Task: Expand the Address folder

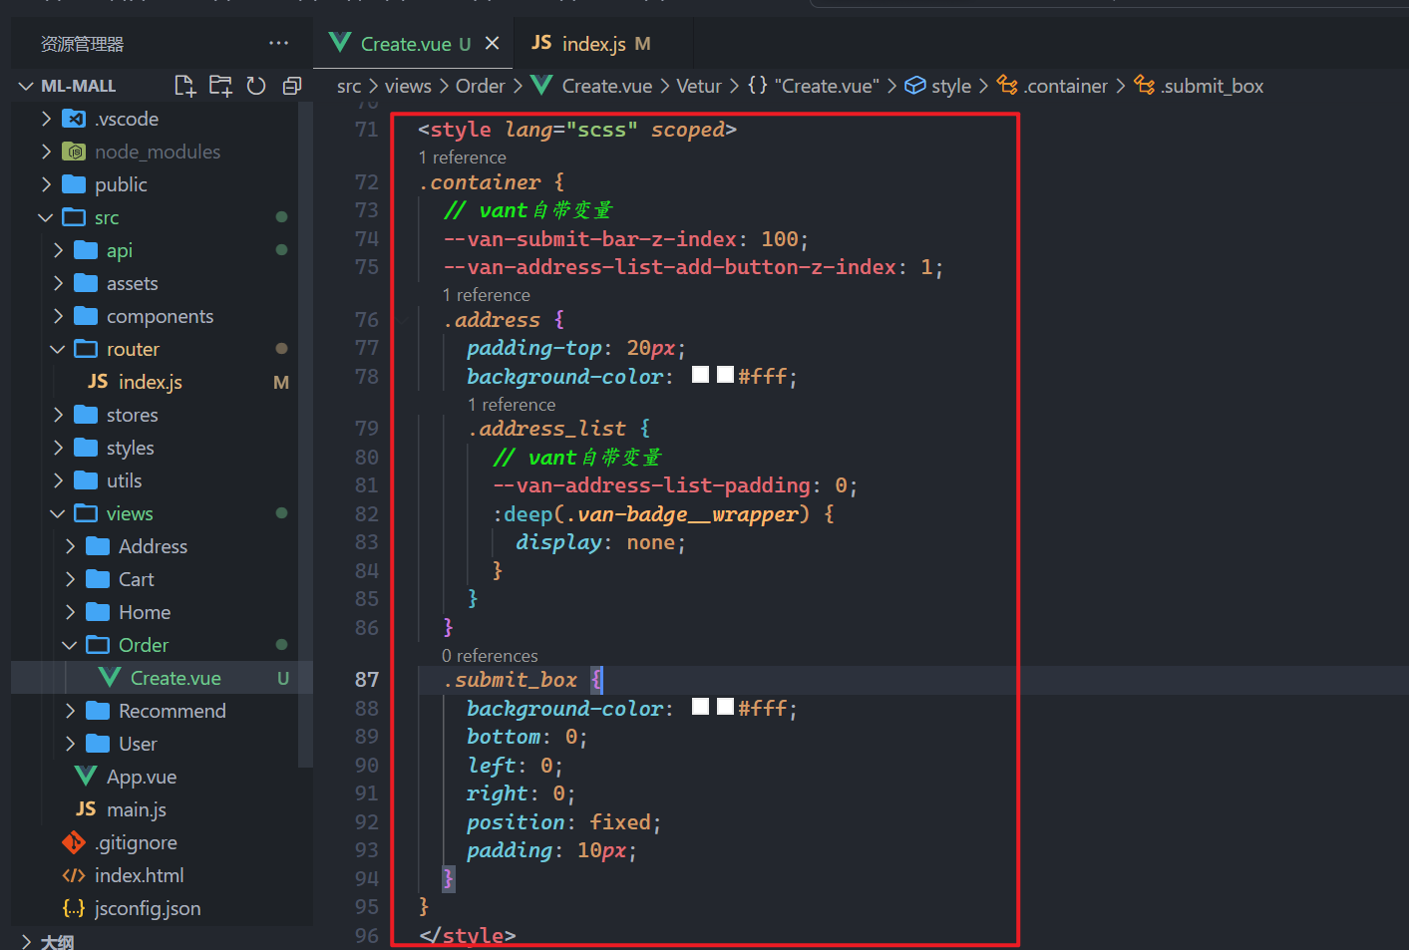Action: [x=71, y=546]
